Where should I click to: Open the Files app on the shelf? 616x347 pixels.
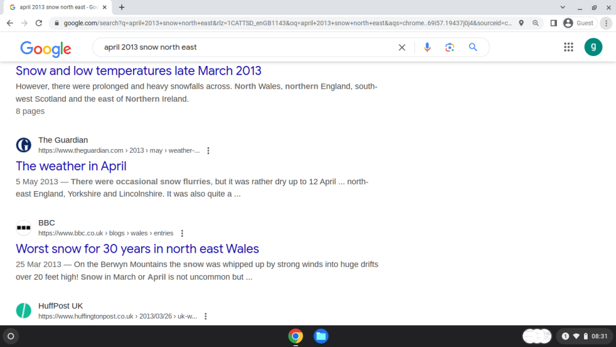321,337
